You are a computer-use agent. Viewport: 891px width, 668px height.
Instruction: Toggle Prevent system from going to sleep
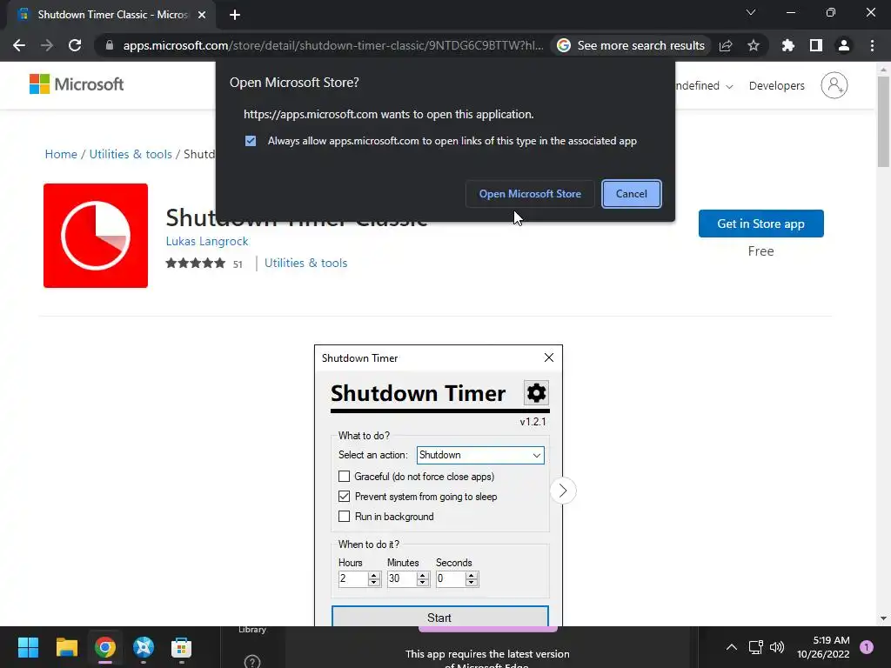click(x=344, y=496)
